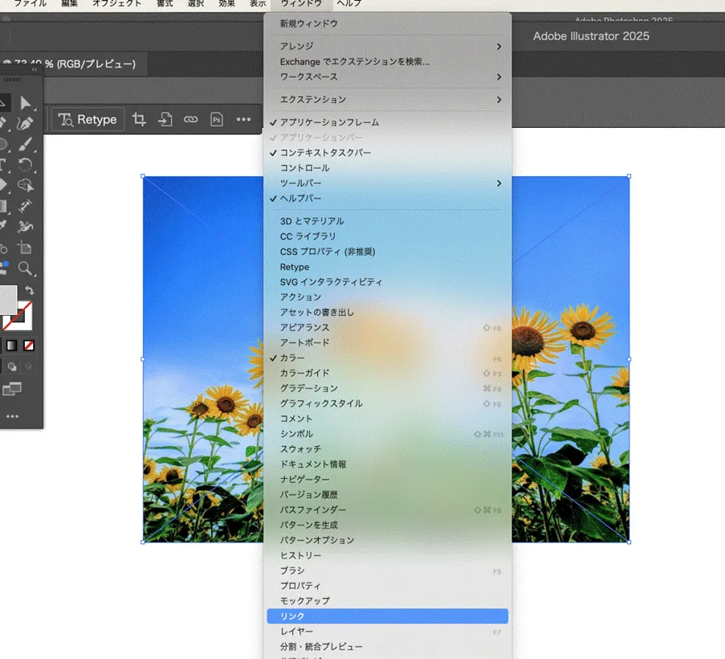Select the Selection tool in the toolbar
Image resolution: width=725 pixels, height=659 pixels.
(x=26, y=103)
